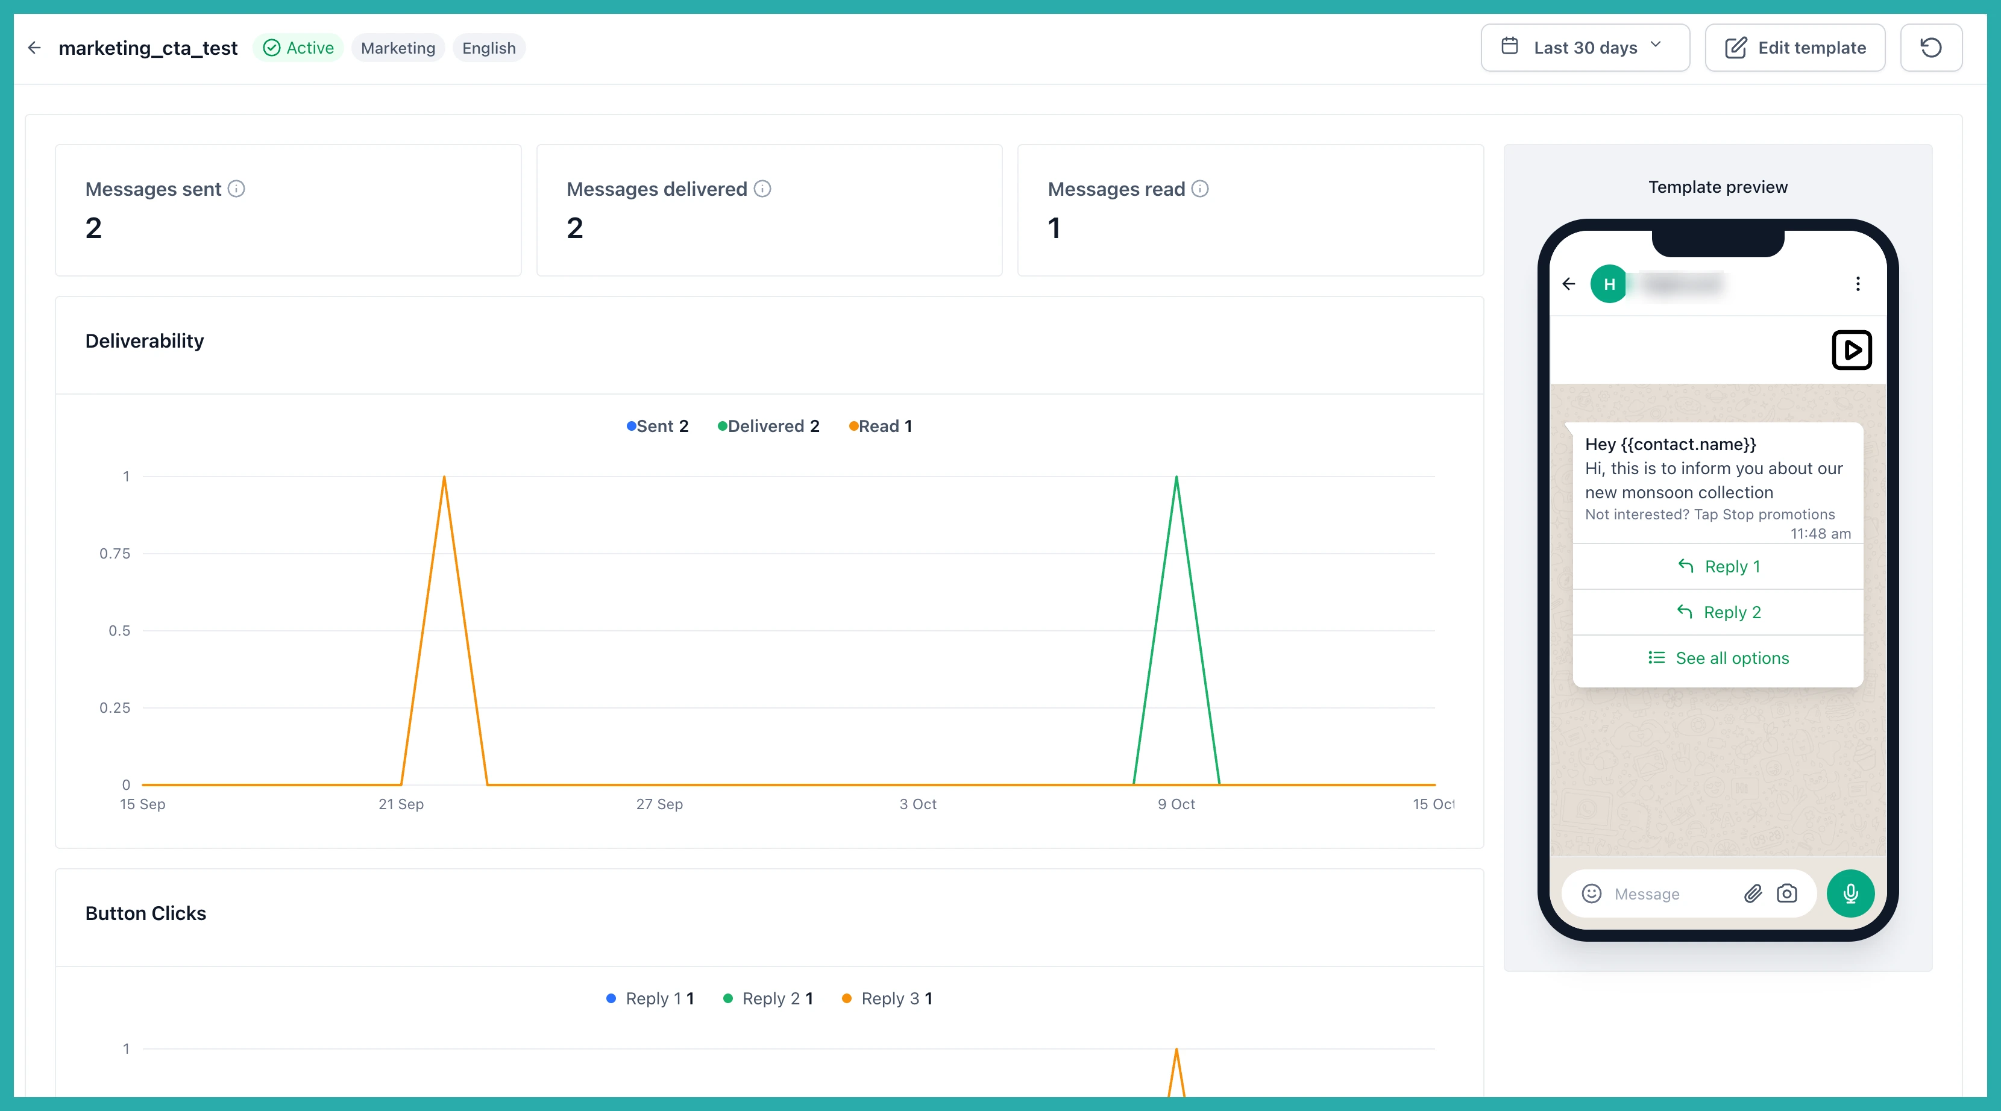The height and width of the screenshot is (1111, 2001).
Task: Click the Edit template button
Action: click(x=1794, y=48)
